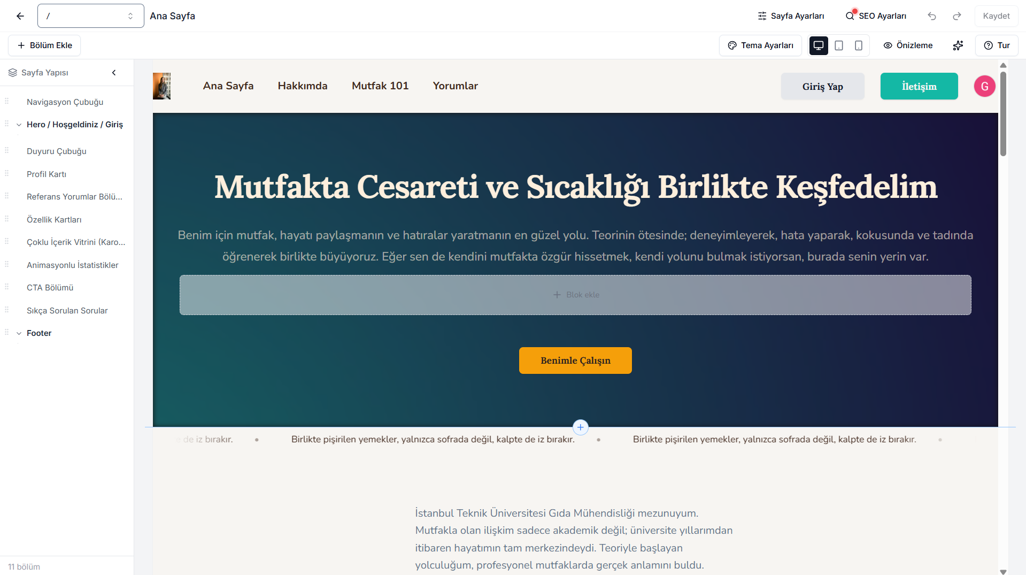Select Footer in page structure

click(39, 333)
